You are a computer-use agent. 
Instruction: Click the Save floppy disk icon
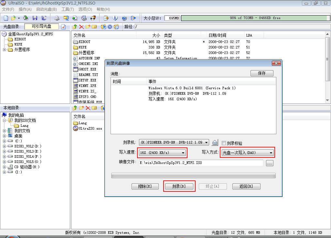coord(35,18)
